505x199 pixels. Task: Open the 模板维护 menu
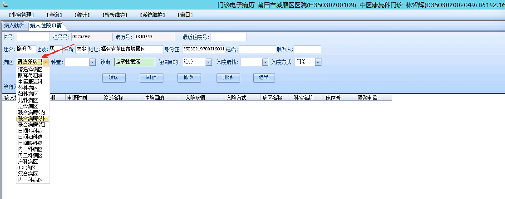pyautogui.click(x=115, y=15)
